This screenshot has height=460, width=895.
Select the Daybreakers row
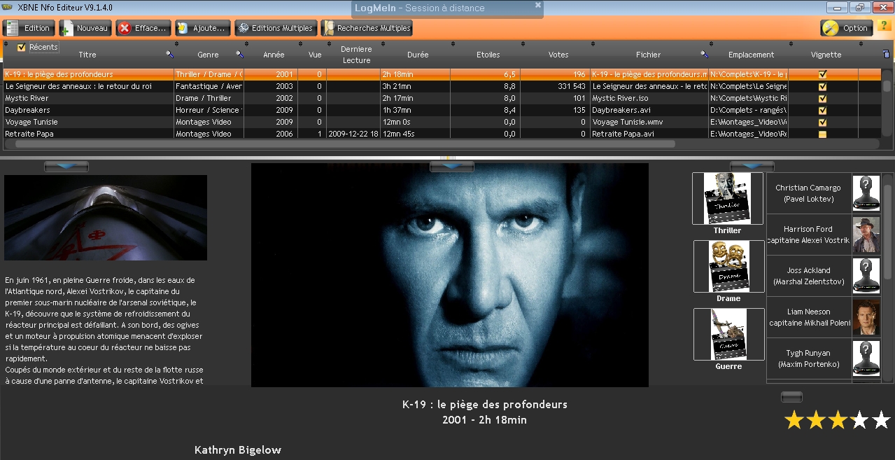(x=441, y=110)
